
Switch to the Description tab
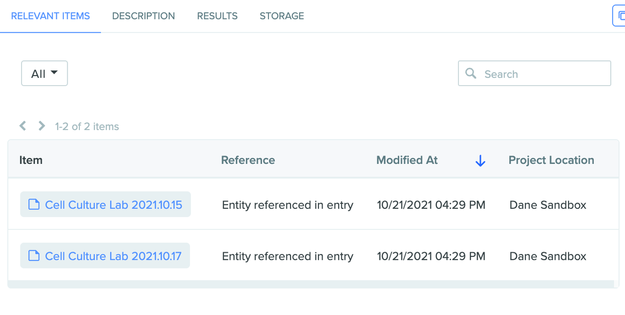[x=144, y=16]
